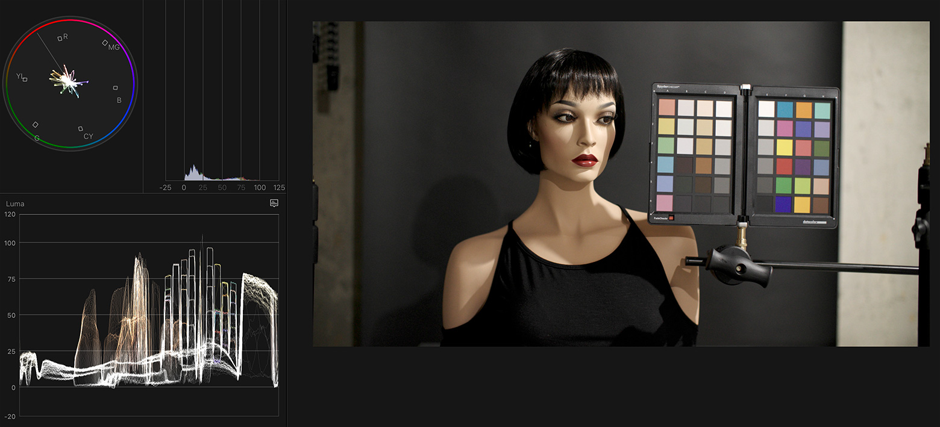Click the R red target box in vectorscope
The height and width of the screenshot is (427, 940).
60,39
